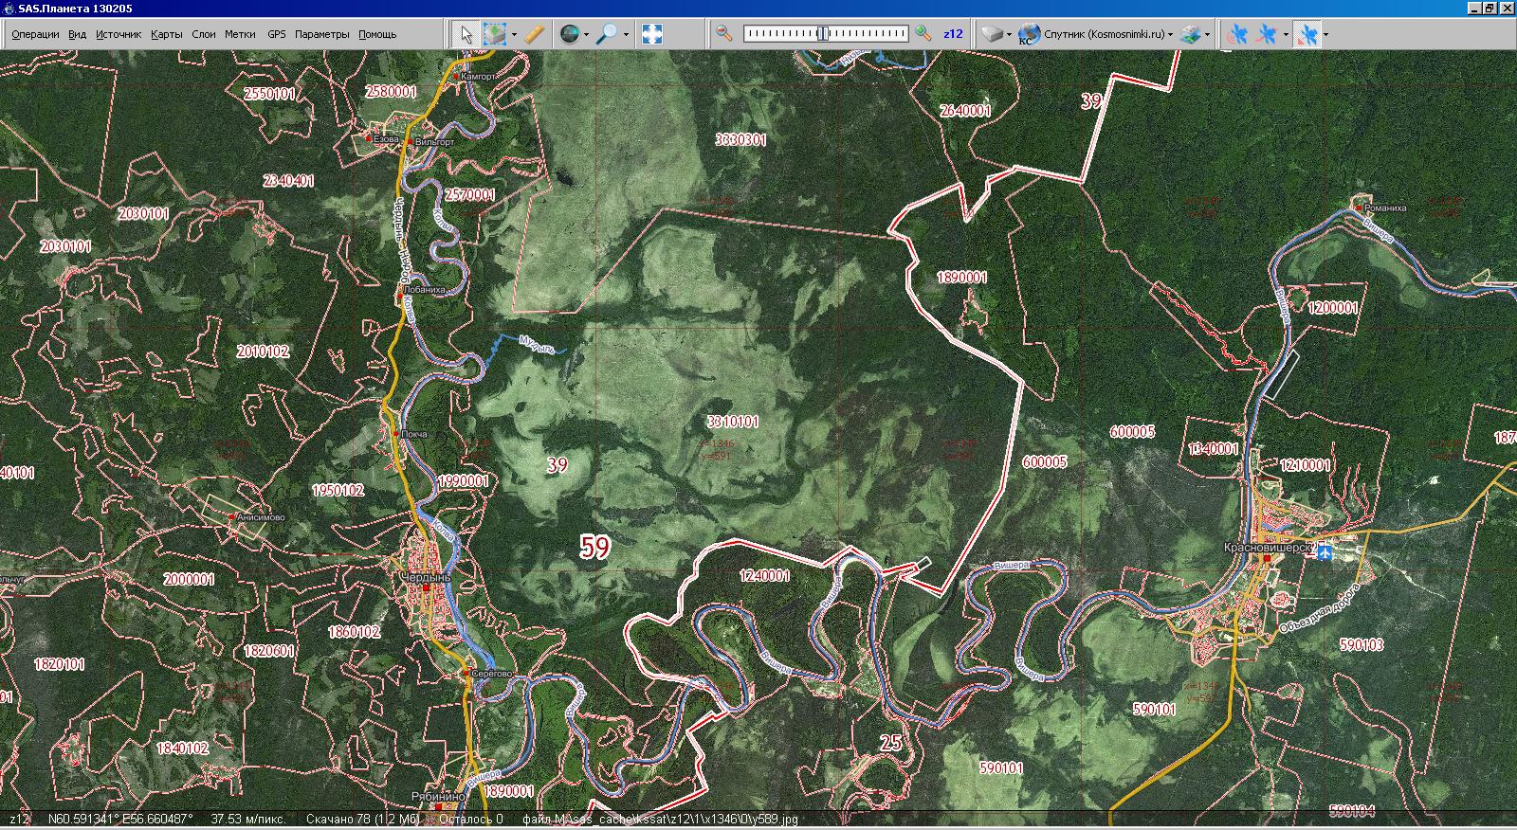The height and width of the screenshot is (830, 1517).
Task: Open the Параметры menu
Action: pyautogui.click(x=321, y=34)
